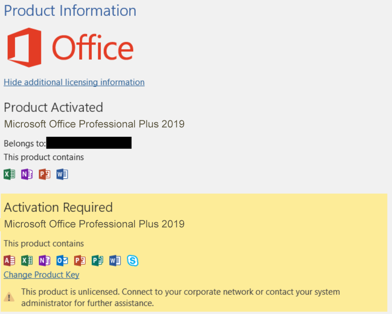Click the yellow warning triangle icon
Screen dimensions: 392x314
click(10, 297)
